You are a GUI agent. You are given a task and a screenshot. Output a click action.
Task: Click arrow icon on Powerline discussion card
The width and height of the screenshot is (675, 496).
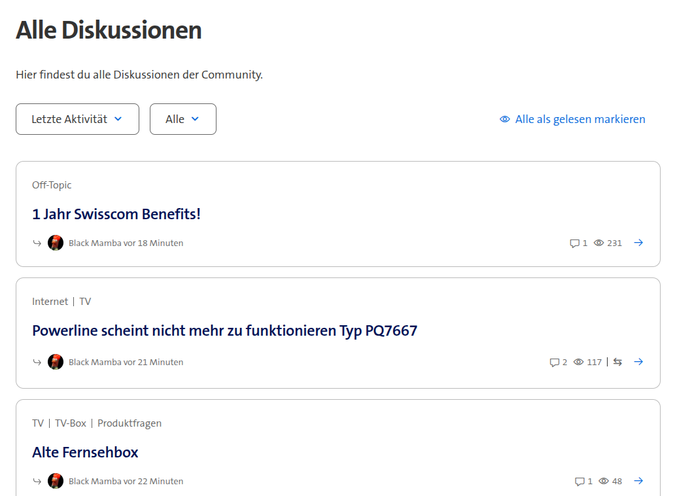638,362
